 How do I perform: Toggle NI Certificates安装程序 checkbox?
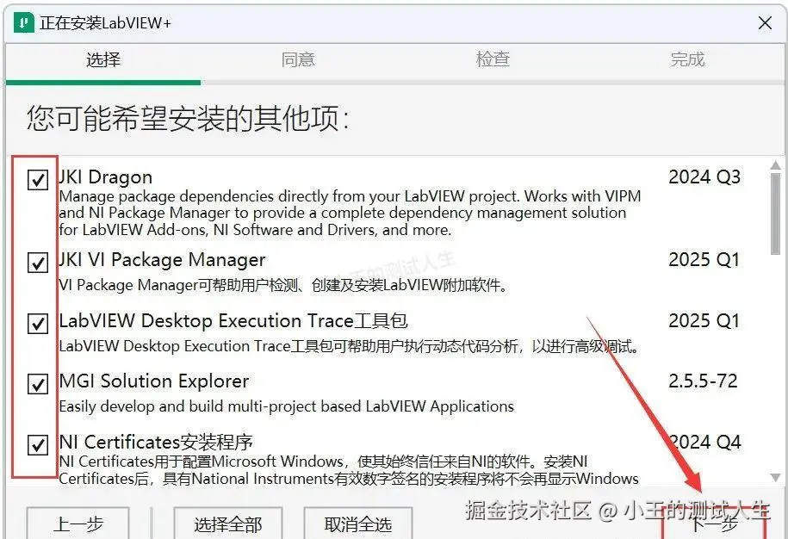(38, 444)
